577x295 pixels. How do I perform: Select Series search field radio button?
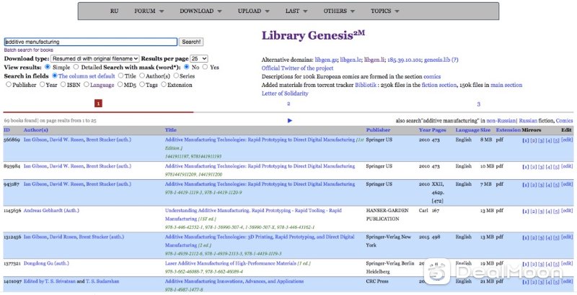pyautogui.click(x=176, y=76)
